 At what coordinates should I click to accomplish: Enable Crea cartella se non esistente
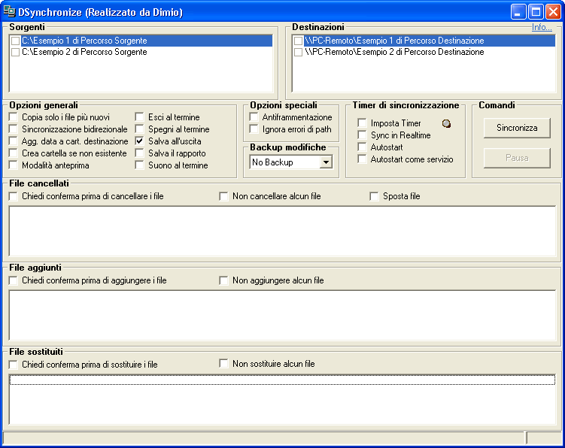[14, 153]
